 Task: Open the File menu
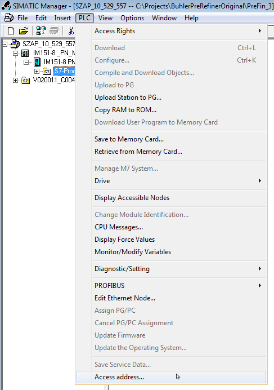coord(23,18)
